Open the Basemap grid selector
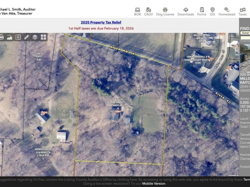 [43, 37]
